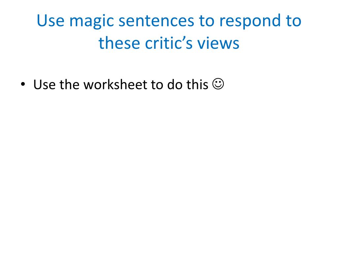This screenshot has height=253, width=338.
Task: Click the smiley face icon after 'this'
Action: click(218, 84)
